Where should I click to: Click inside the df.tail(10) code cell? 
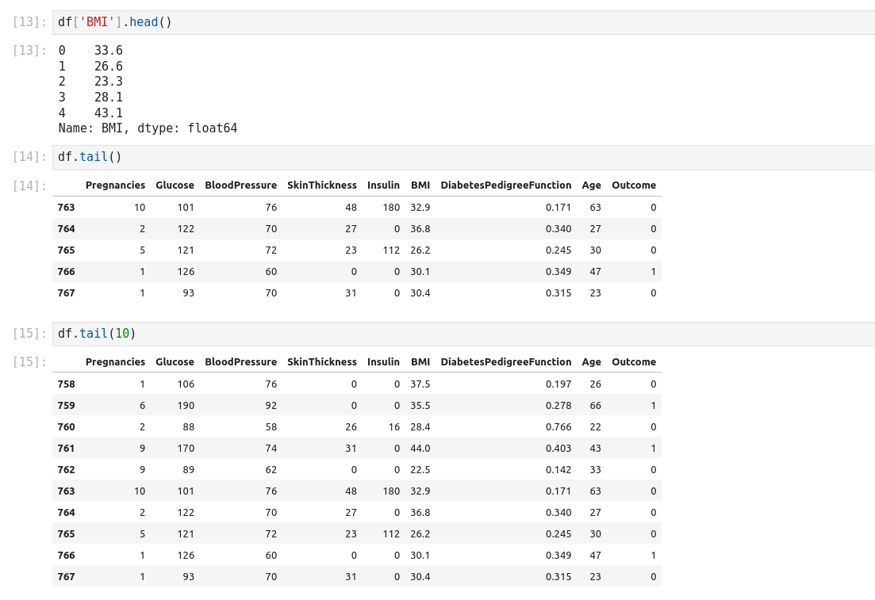[463, 334]
